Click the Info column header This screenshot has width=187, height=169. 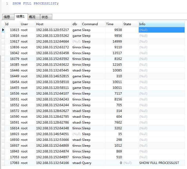pos(162,24)
